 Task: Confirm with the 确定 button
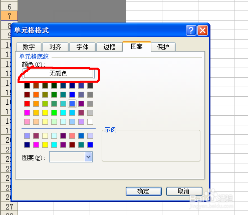tap(144, 191)
